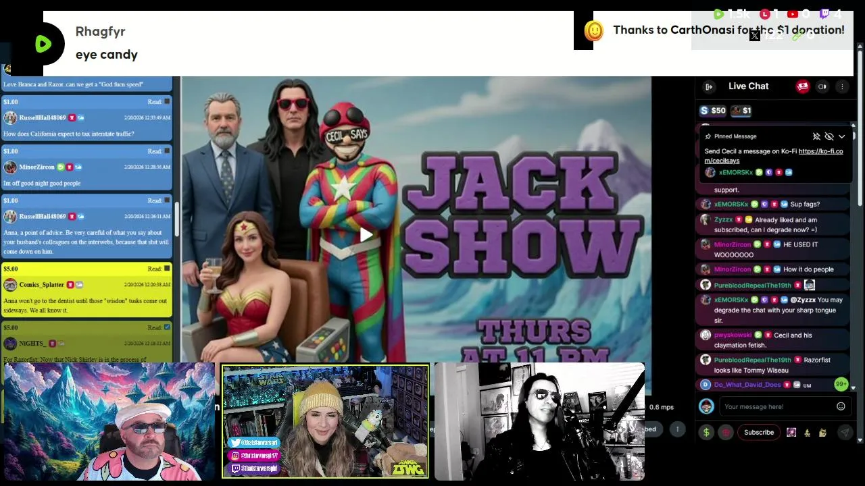Select the $1 rant chip
The image size is (865, 486).
pyautogui.click(x=741, y=111)
